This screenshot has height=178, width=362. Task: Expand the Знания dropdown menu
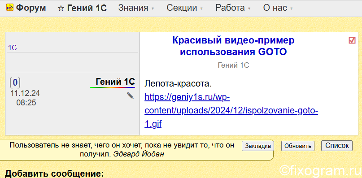click(136, 8)
